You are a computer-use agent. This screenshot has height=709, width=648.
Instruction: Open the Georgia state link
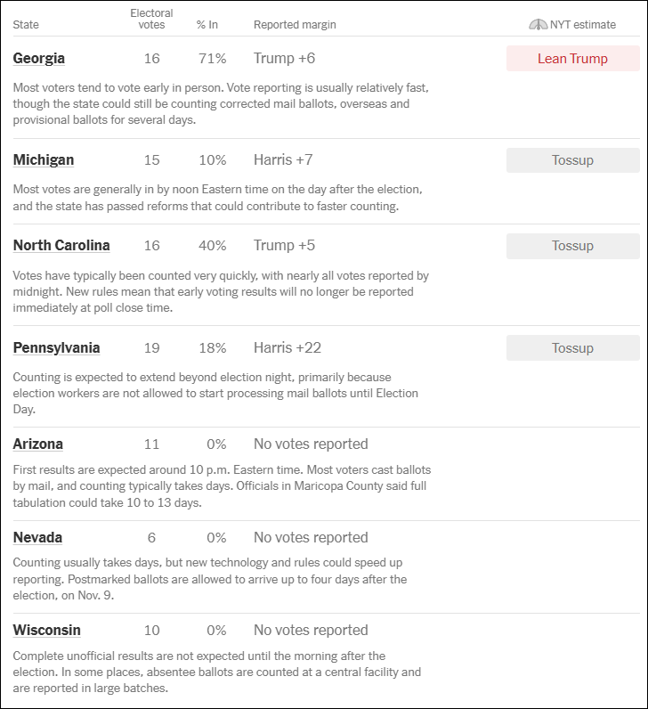39,59
